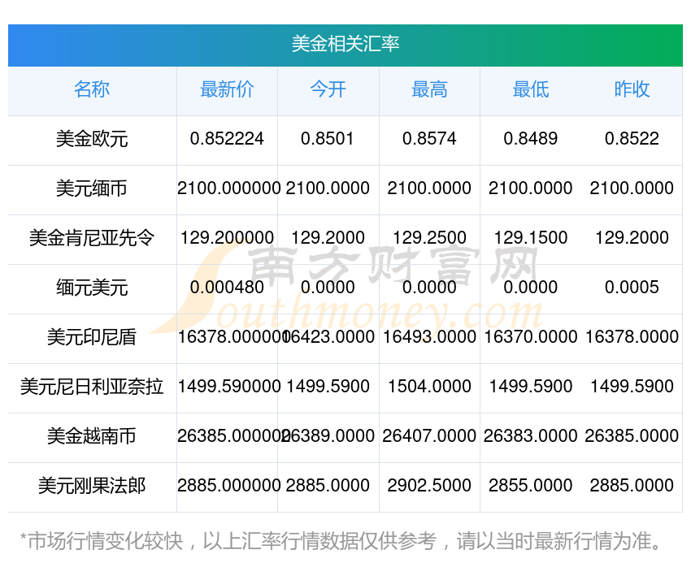
Task: Click the 0.8501 opening value
Action: 328,139
